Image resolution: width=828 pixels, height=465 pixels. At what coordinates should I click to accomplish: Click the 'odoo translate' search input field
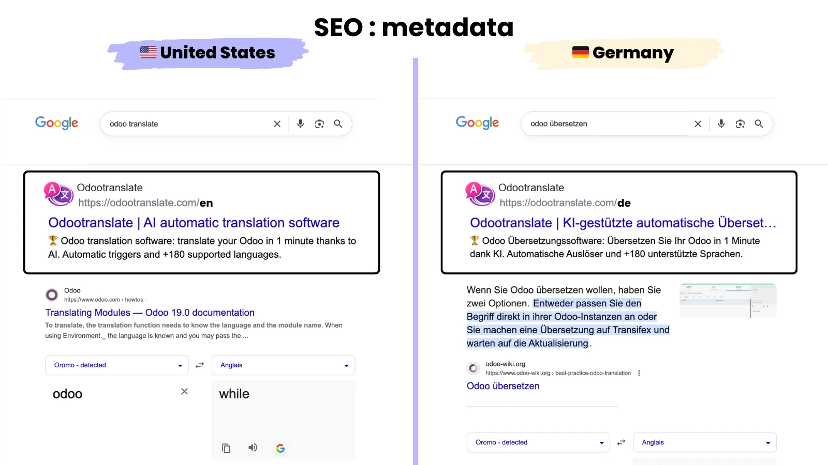pyautogui.click(x=186, y=124)
